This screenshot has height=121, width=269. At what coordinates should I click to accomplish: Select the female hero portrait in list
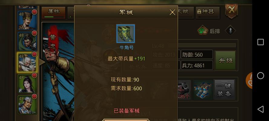(27, 84)
